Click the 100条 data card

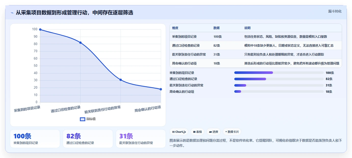coord(35,139)
